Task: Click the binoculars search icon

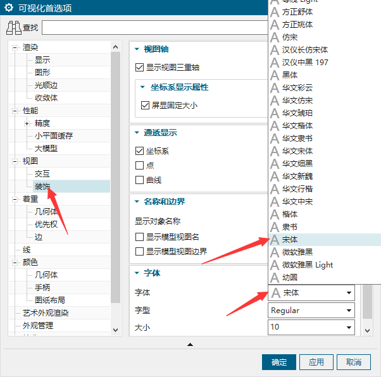Action: [x=14, y=28]
